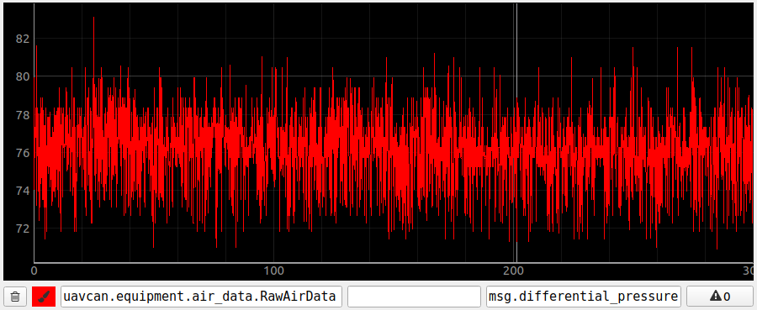Click the 100 label on the time axis
Image resolution: width=757 pixels, height=310 pixels.
(273, 271)
